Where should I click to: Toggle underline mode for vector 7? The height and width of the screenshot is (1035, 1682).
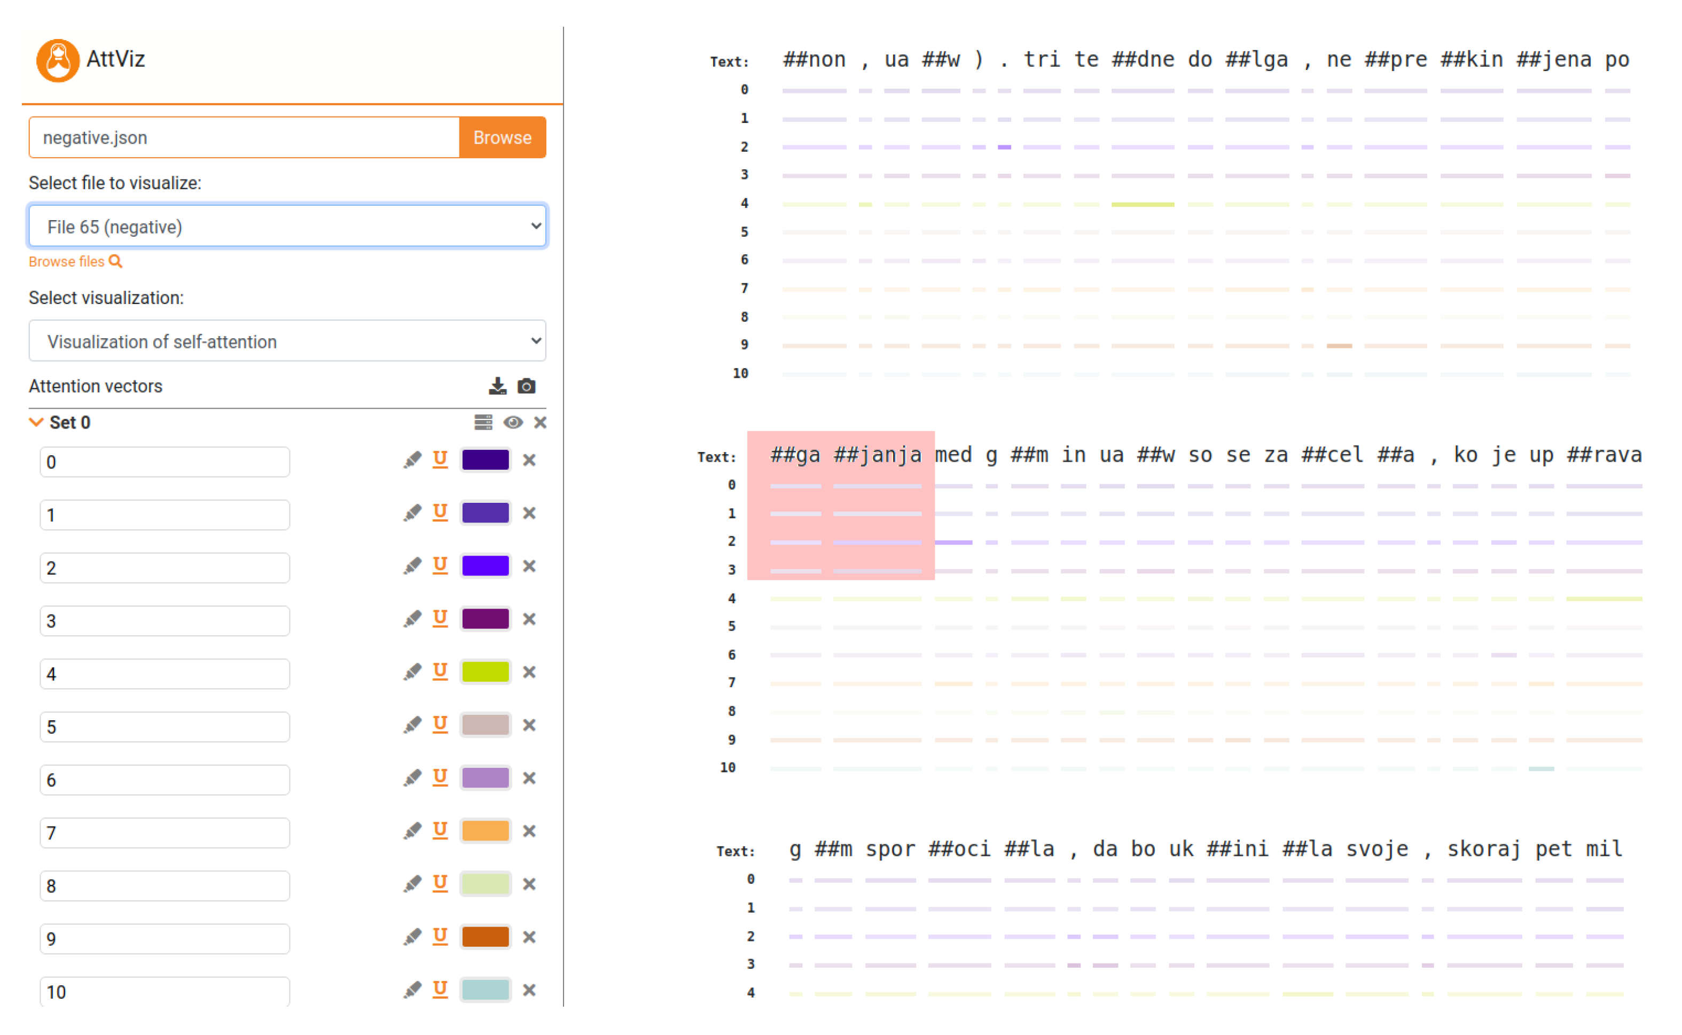[x=440, y=830]
